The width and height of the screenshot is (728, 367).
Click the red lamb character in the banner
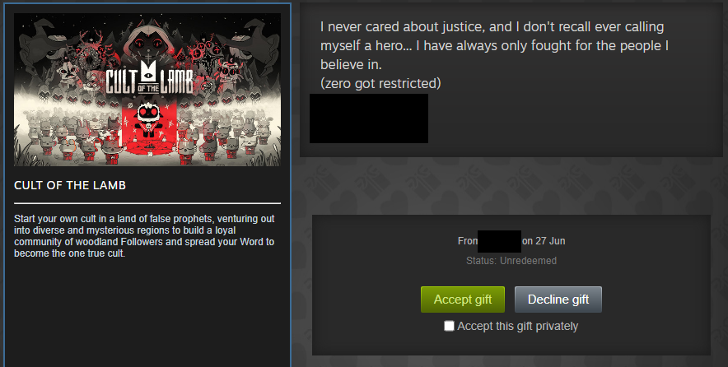pyautogui.click(x=148, y=121)
